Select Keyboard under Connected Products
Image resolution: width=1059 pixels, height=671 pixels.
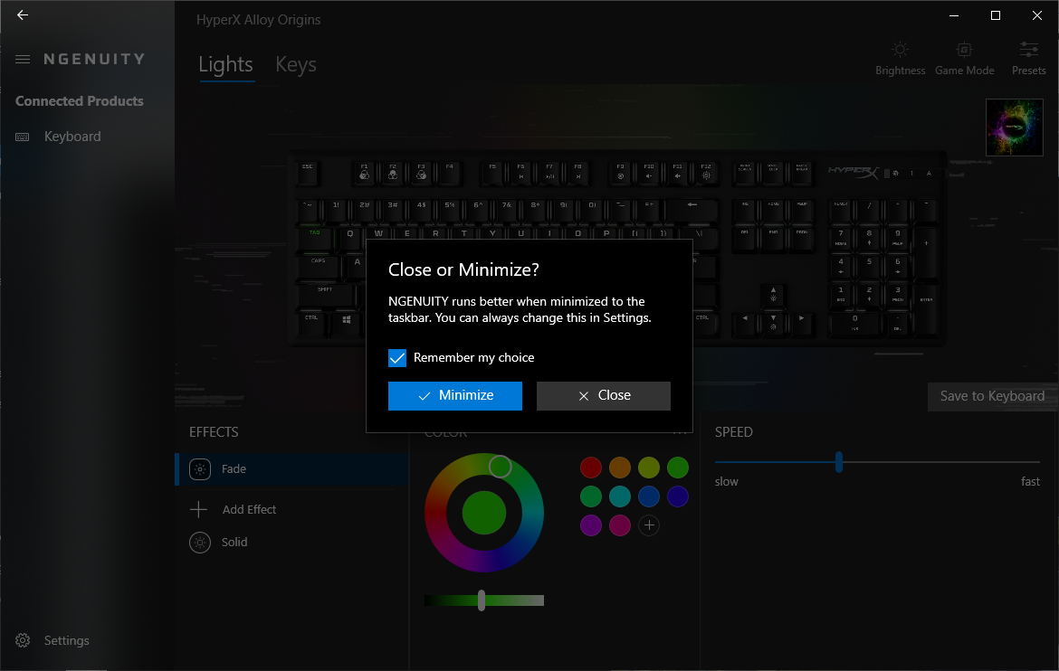point(72,137)
